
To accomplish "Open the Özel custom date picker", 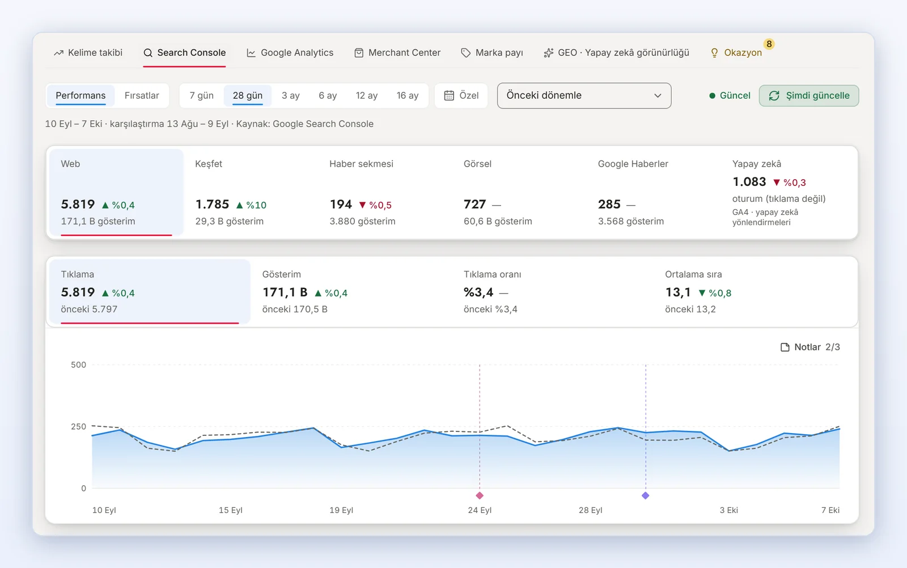I will tap(461, 96).
